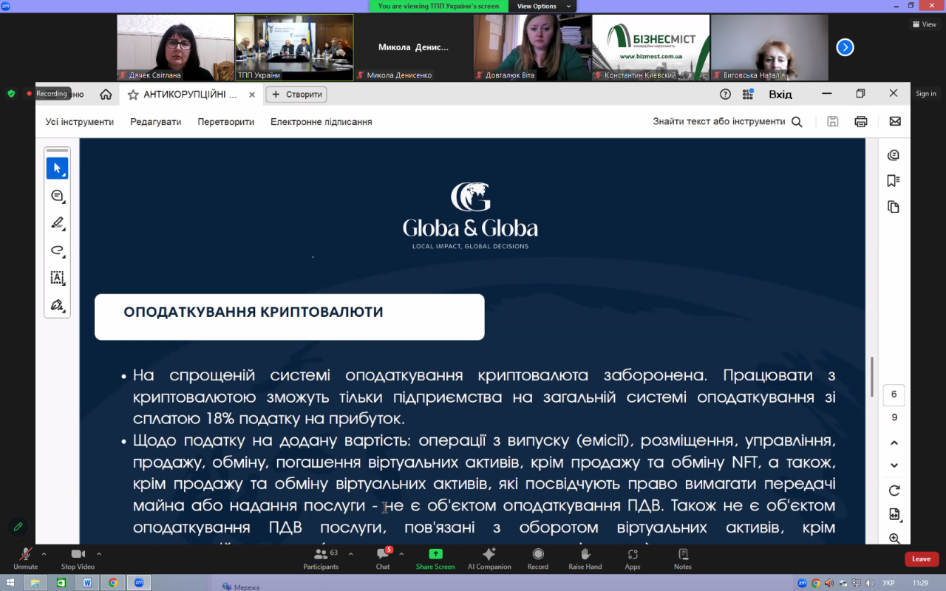The image size is (946, 591).
Task: Click the rotate page icon
Action: tap(894, 491)
